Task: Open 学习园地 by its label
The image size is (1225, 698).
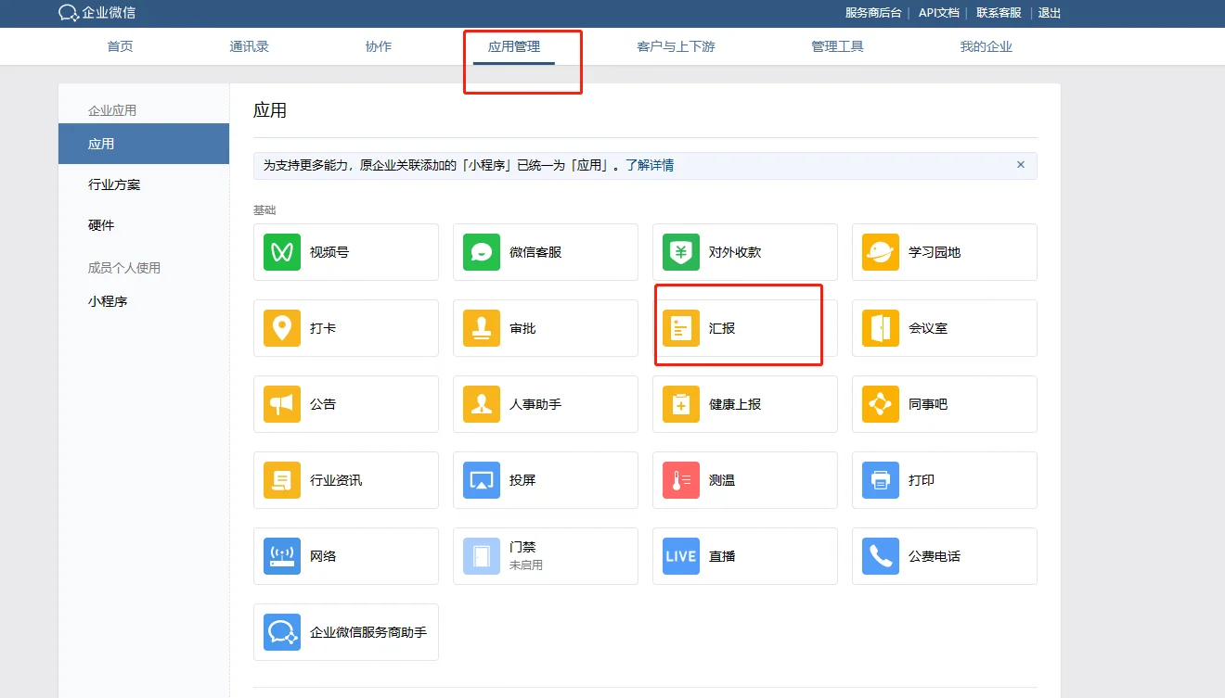Action: [x=935, y=252]
